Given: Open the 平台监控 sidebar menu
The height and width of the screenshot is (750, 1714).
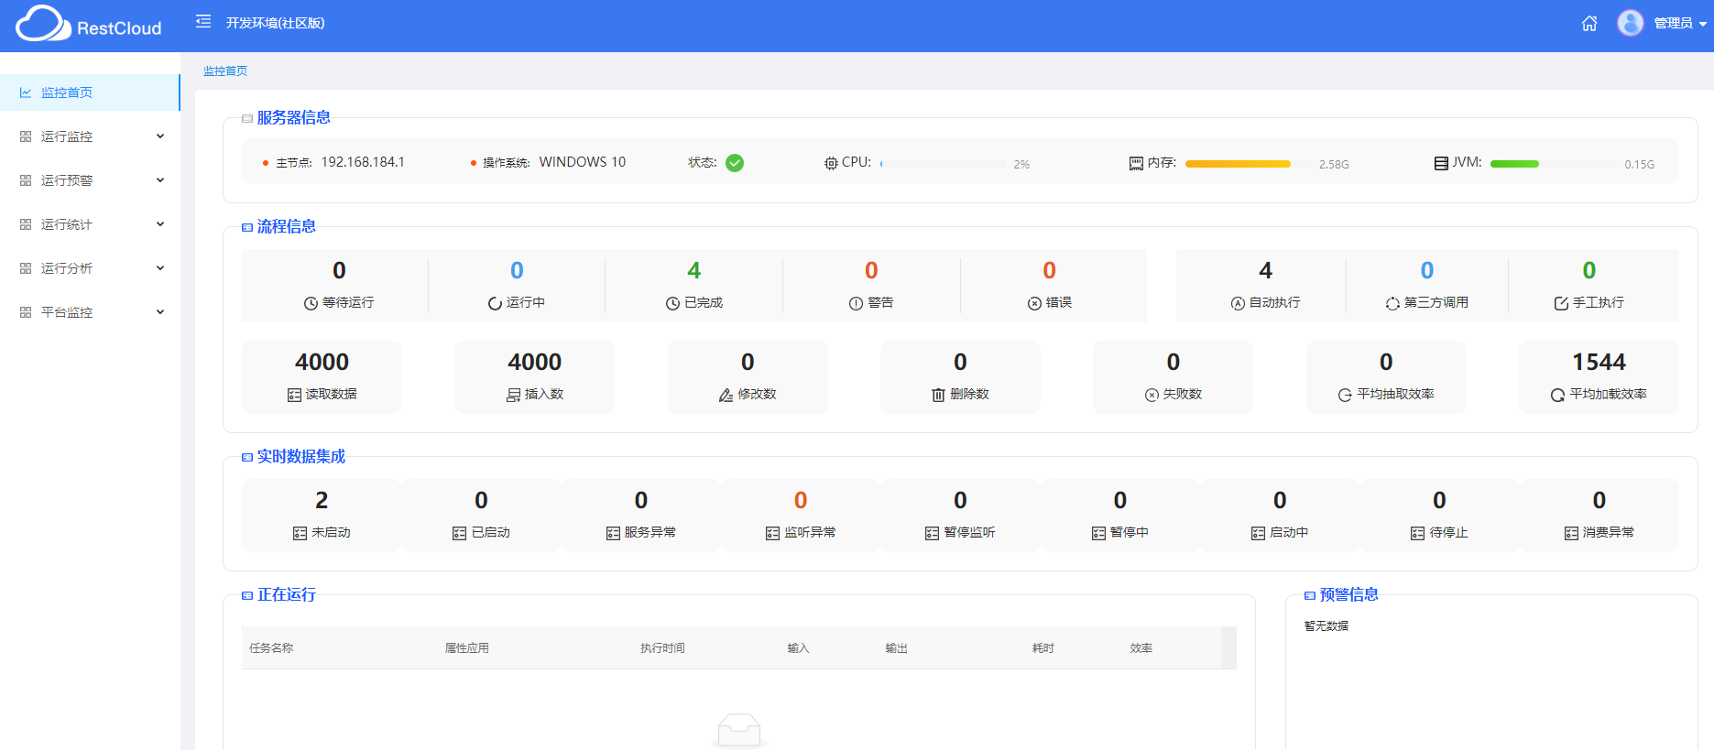Looking at the screenshot, I should (x=90, y=312).
